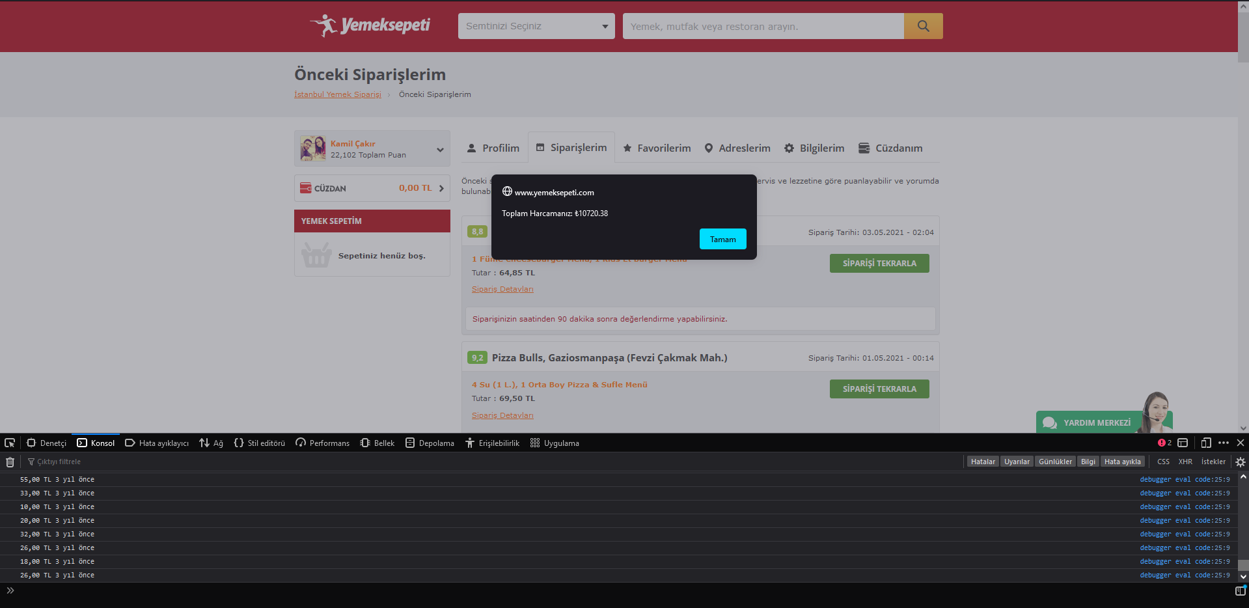Viewport: 1249px width, 608px height.
Task: Open the Adreslerim tab
Action: click(737, 148)
